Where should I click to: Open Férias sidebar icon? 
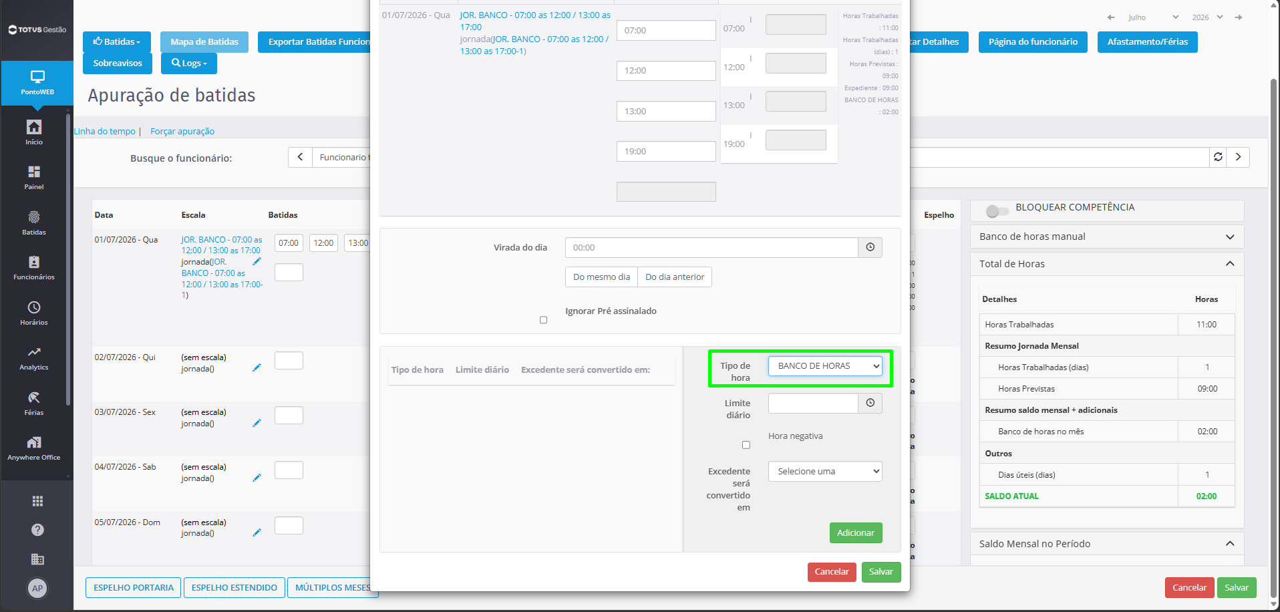(x=34, y=403)
